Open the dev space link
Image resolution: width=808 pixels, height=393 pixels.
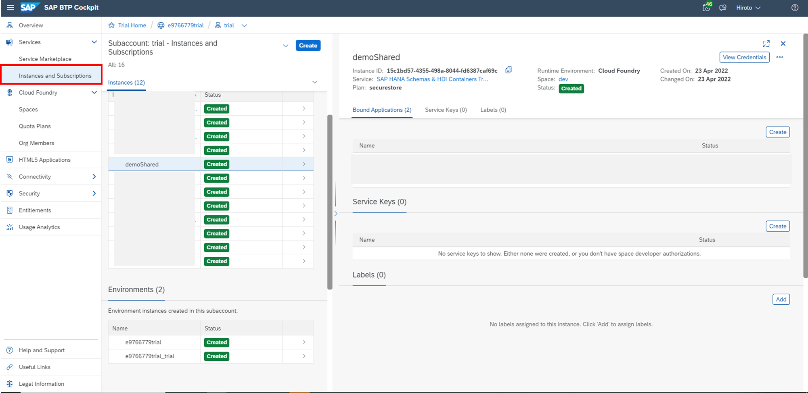[x=563, y=79]
